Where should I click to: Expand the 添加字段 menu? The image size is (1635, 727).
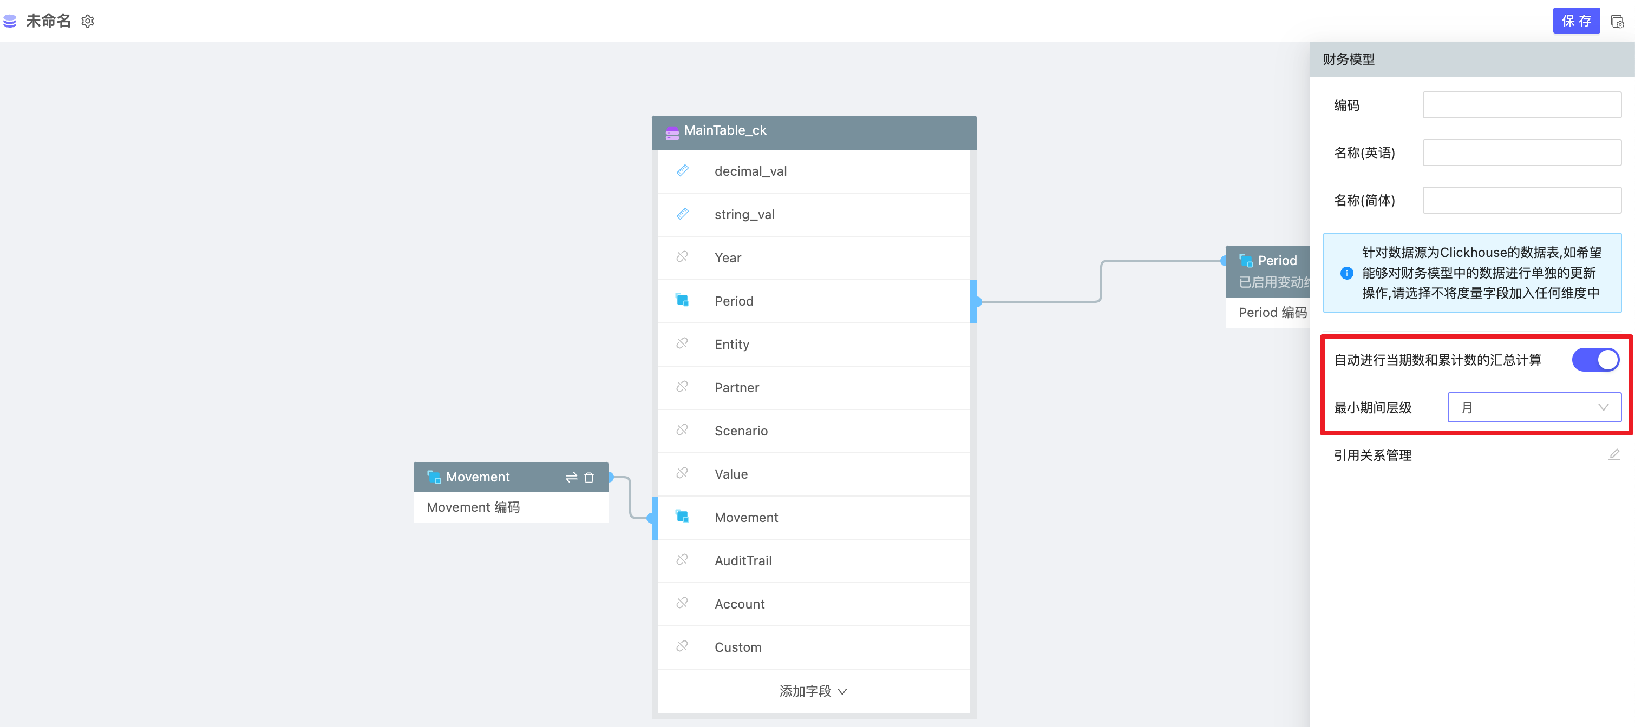[x=813, y=691]
